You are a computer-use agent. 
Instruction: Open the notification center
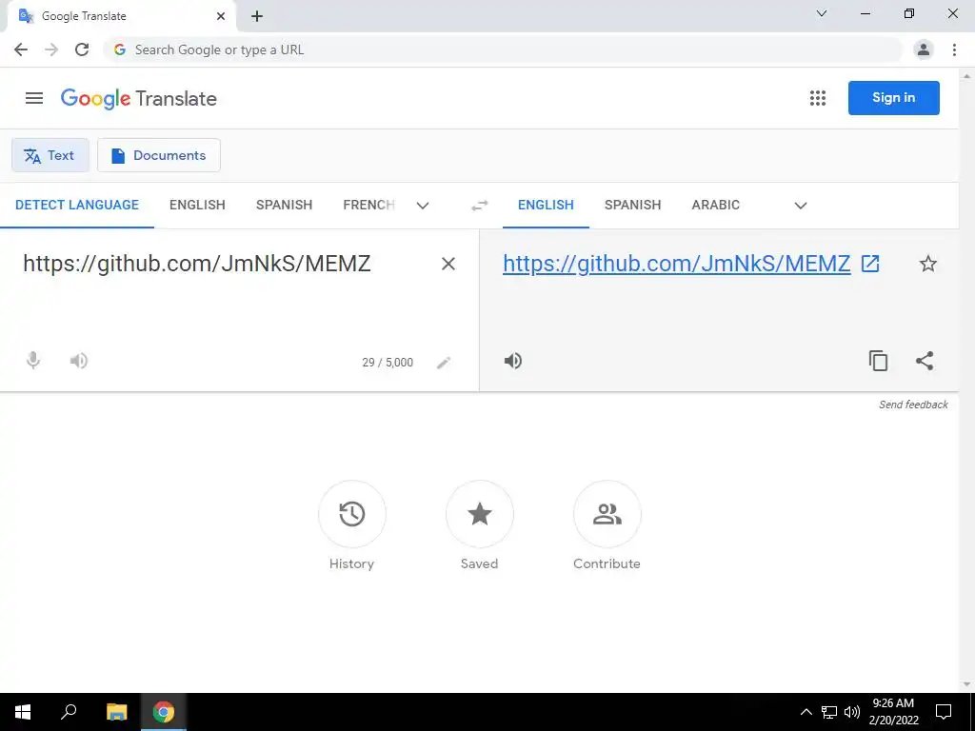pos(944,712)
